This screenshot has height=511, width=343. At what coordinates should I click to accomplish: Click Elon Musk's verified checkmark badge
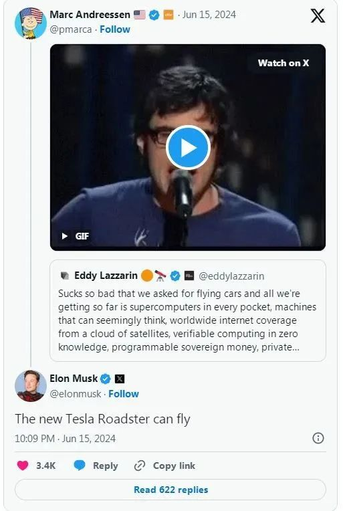click(105, 379)
